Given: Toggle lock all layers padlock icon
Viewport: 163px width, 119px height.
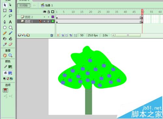Looking at the screenshot, I should point(49,12).
